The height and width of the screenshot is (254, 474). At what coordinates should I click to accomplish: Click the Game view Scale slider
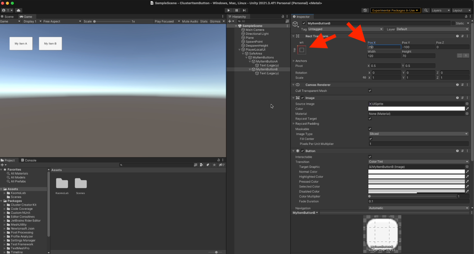tap(112, 21)
